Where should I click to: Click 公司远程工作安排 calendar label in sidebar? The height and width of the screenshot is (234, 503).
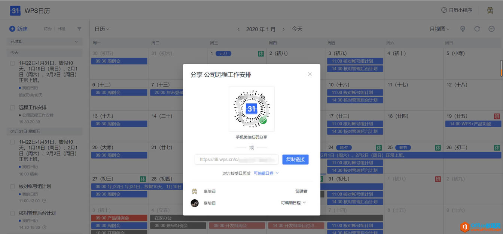click(x=37, y=115)
